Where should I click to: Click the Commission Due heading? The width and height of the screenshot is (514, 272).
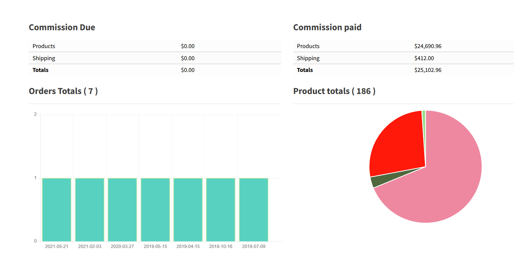(62, 27)
